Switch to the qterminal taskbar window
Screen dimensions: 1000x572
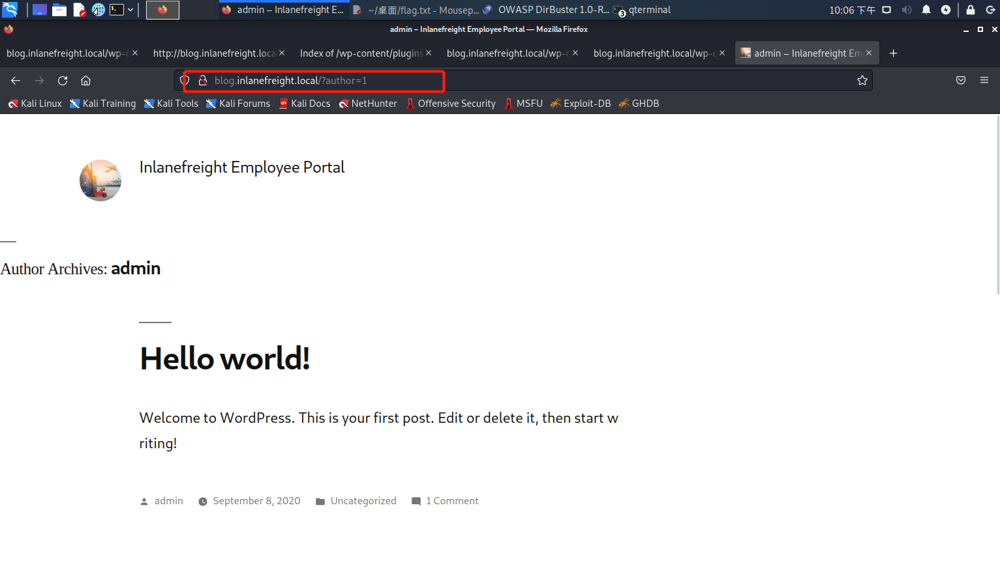(x=643, y=10)
